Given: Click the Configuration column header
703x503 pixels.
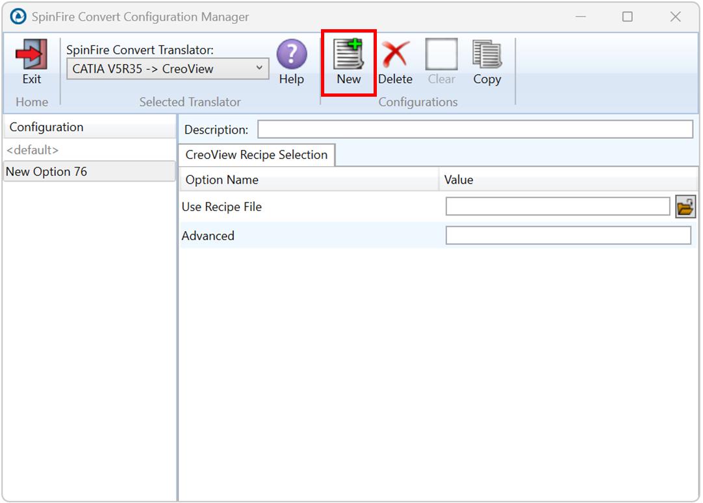Looking at the screenshot, I should click(89, 127).
